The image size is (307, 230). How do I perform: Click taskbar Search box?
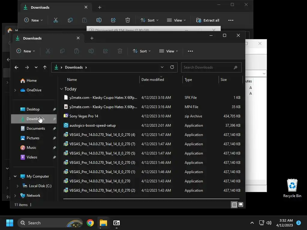[x=50, y=223]
